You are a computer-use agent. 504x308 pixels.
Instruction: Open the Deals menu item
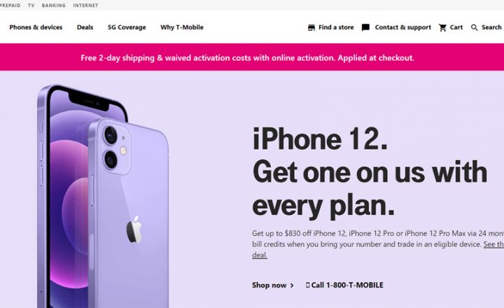coord(85,27)
